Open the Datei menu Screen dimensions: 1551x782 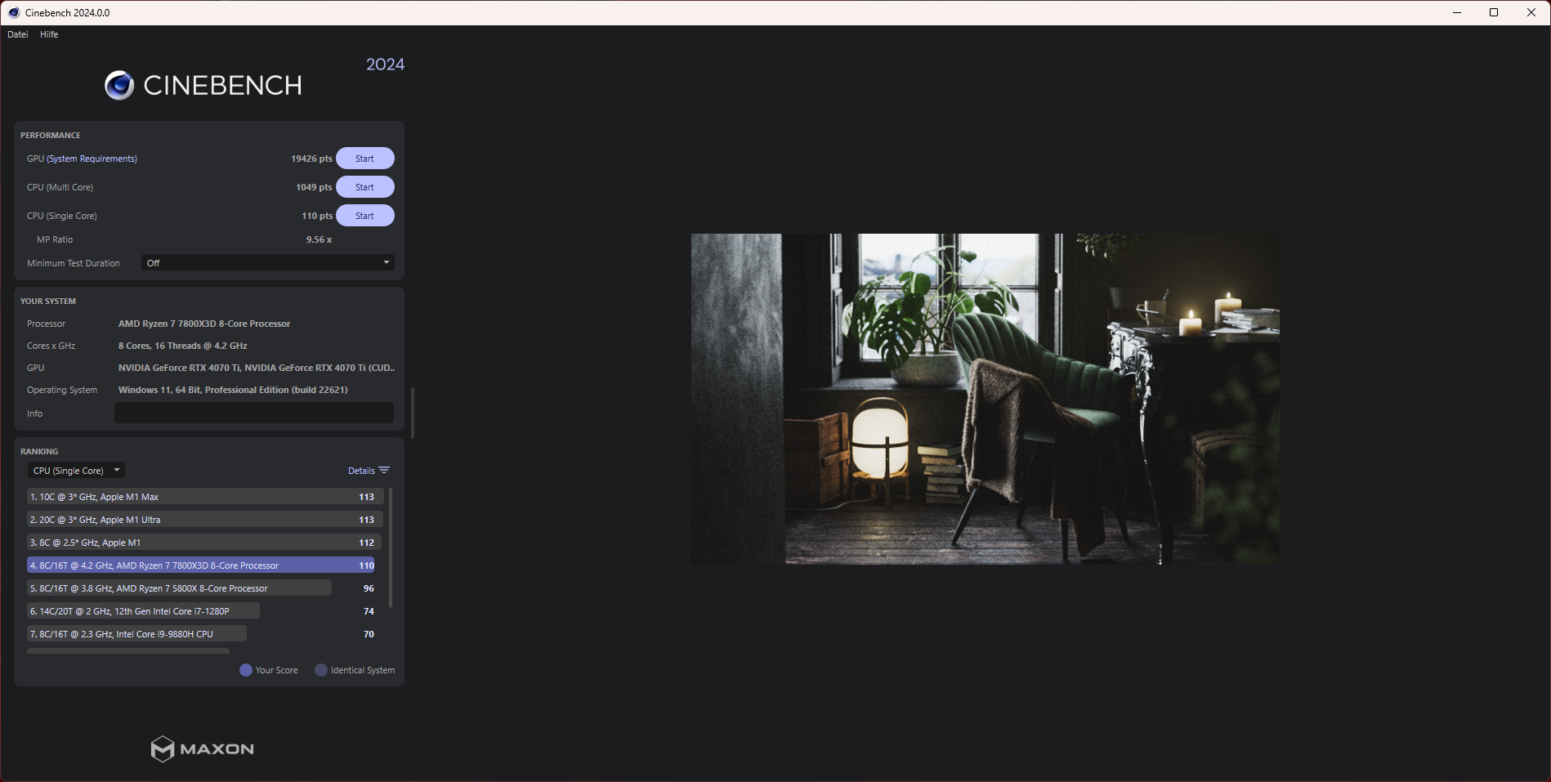[18, 34]
